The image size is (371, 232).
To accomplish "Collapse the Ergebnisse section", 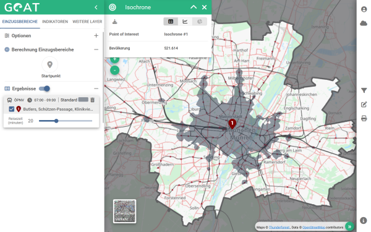I will (x=96, y=88).
